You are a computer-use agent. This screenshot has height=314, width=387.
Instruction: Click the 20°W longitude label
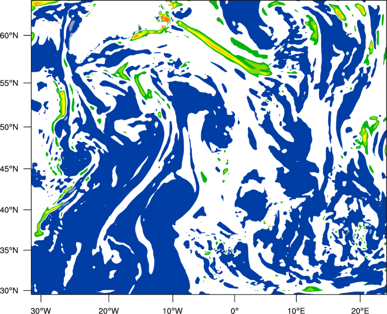click(109, 310)
